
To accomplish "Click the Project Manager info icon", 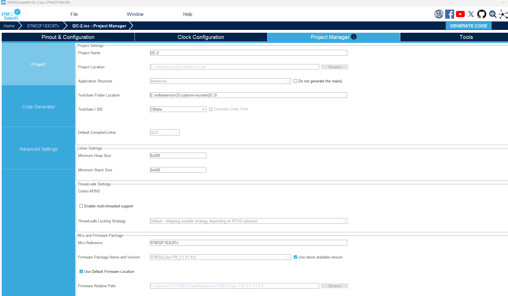I will 354,37.
